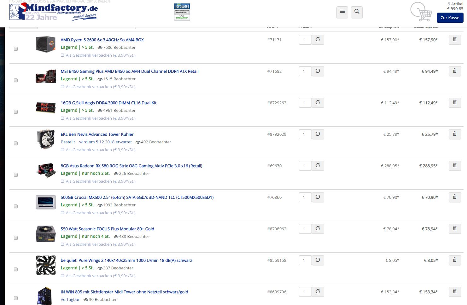This screenshot has width=467, height=305.
Task: Select the be quiet! Pure Wings row checkbox
Action: tap(16, 269)
